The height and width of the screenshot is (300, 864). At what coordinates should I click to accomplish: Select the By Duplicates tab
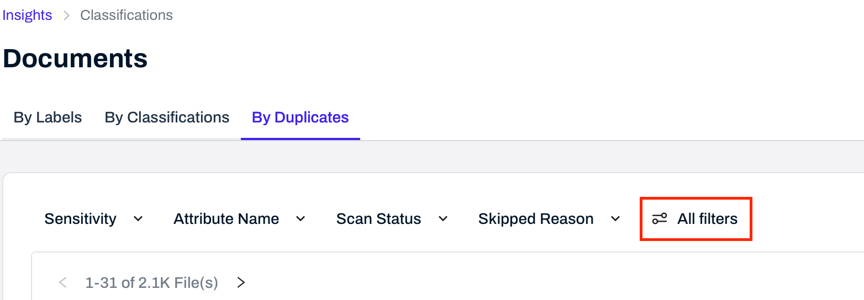point(301,117)
